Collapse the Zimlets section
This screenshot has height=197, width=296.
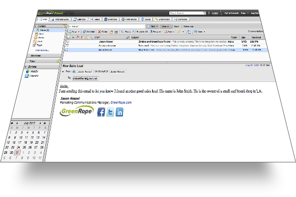26,67
